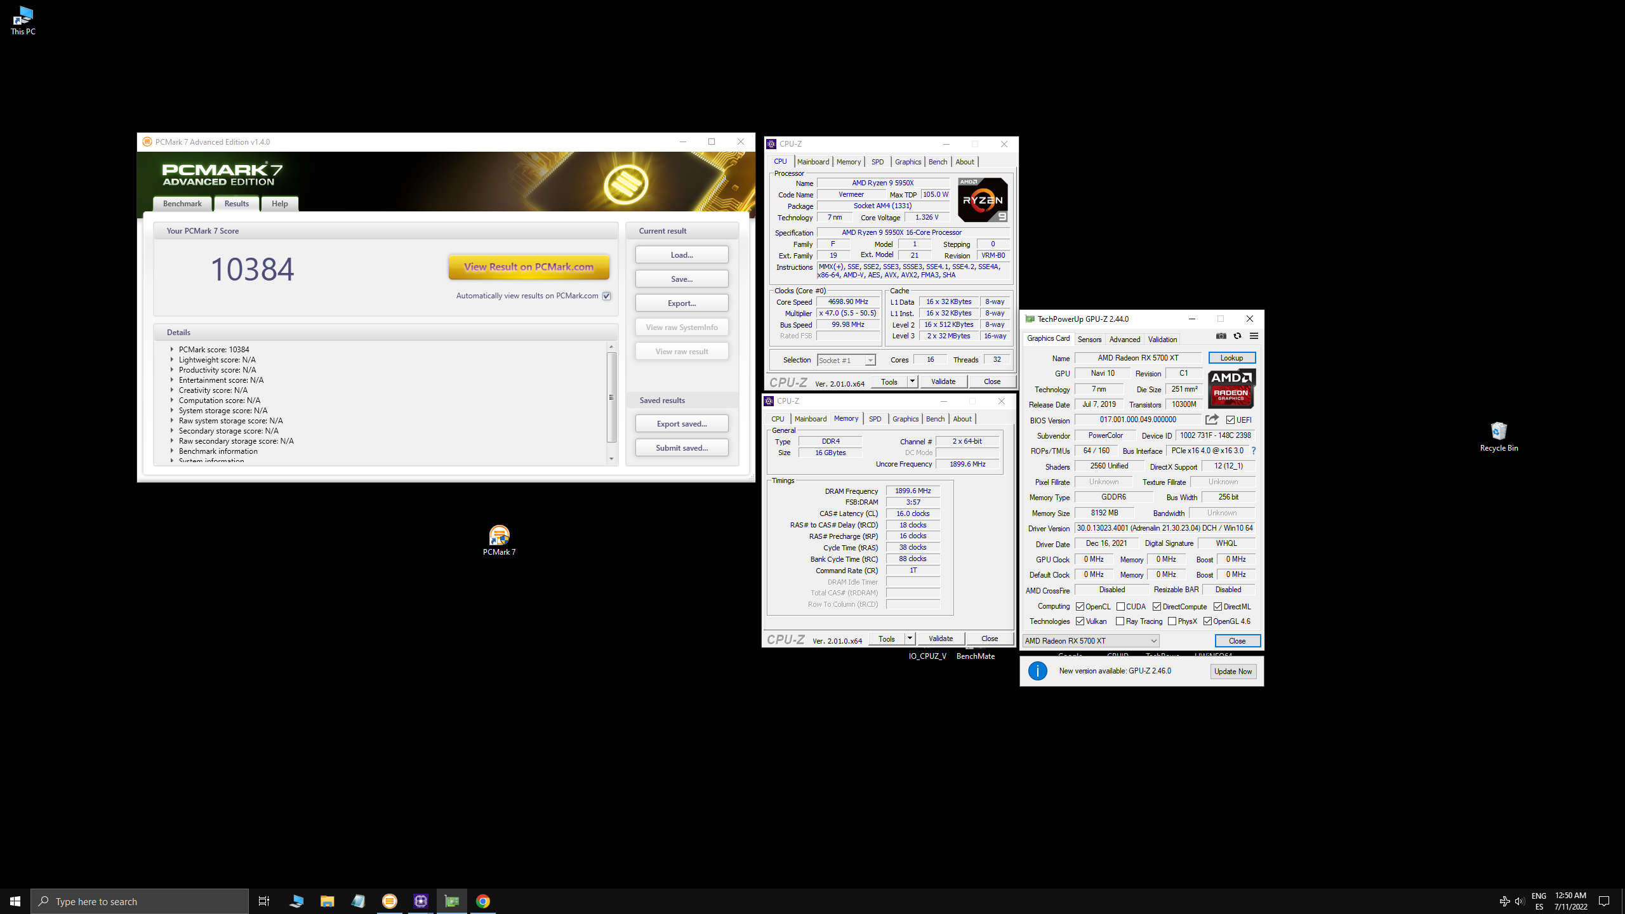Screen dimensions: 1625x914
Task: Expand the PCMark score: 10384 row
Action: pos(171,349)
